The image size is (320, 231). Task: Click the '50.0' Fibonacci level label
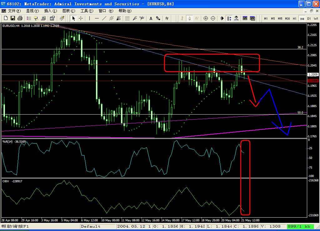(300, 113)
